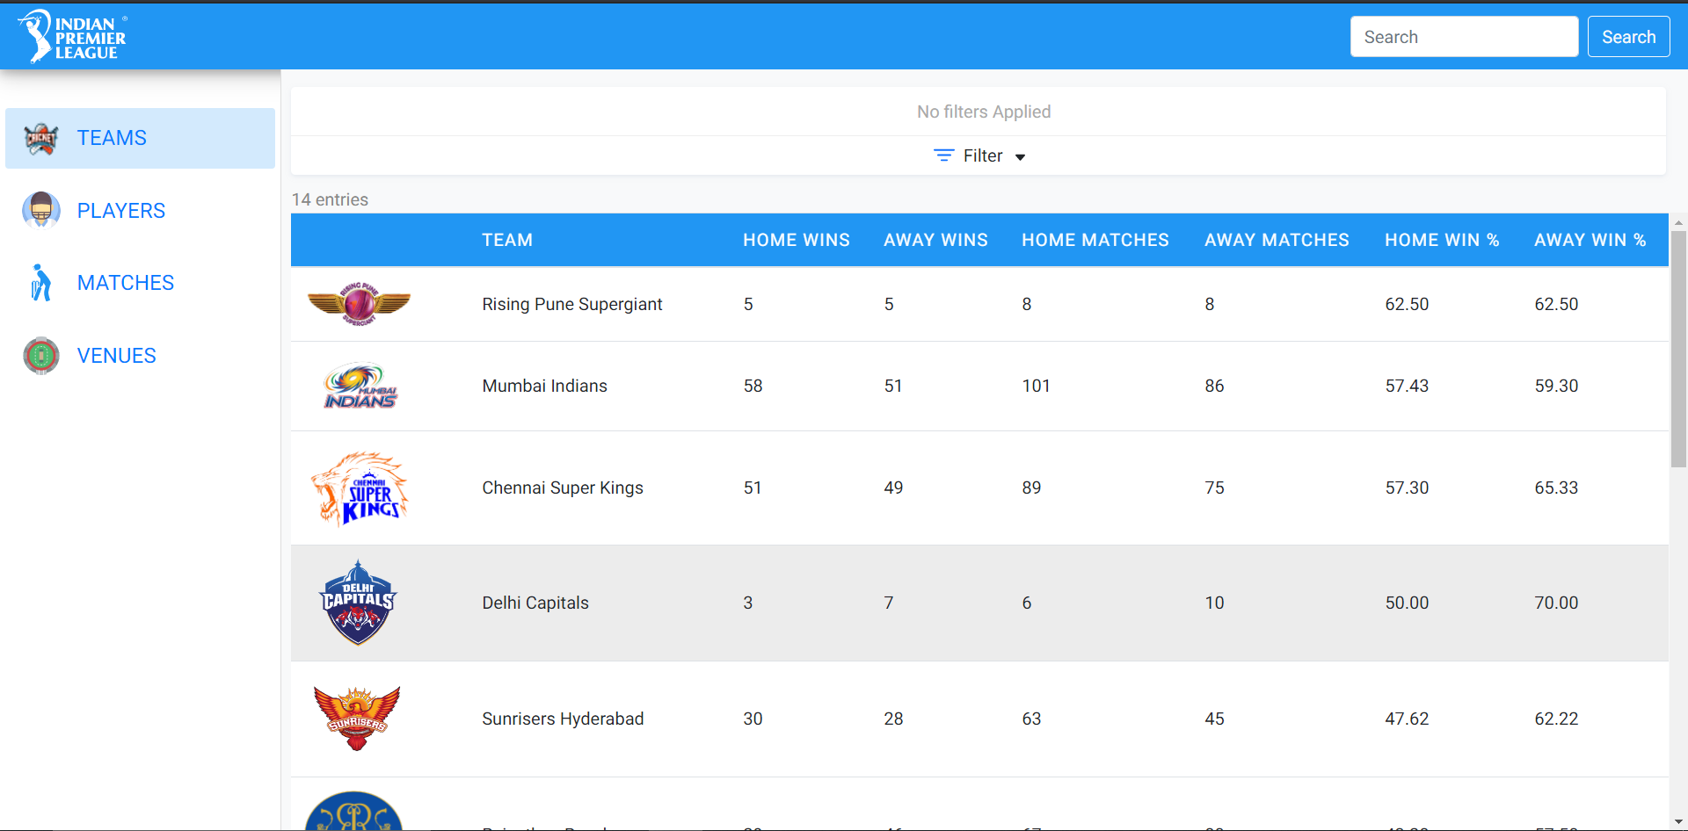Click Sunrisers Hyderabad away matches 45
1688x831 pixels.
(1214, 719)
